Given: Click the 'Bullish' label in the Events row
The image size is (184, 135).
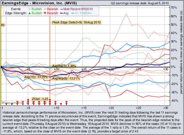Looking at the screenshot, I should click(x=37, y=9).
